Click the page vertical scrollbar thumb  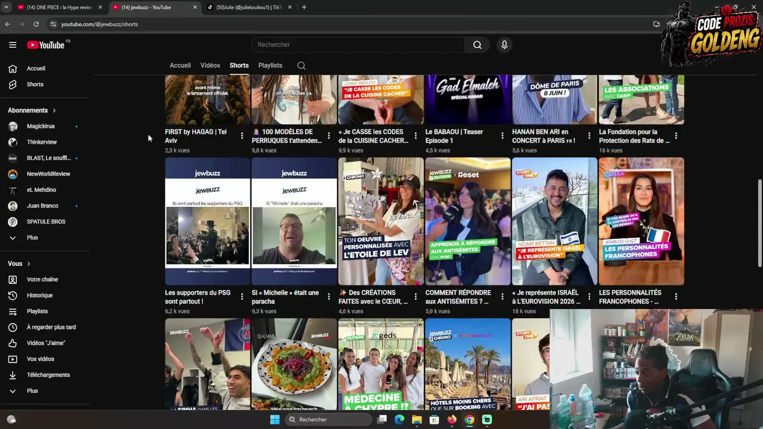pyautogui.click(x=759, y=223)
